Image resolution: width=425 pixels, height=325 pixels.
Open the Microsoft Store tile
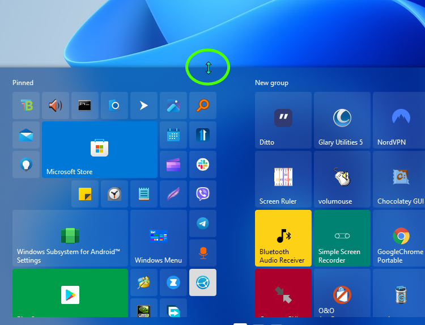pyautogui.click(x=100, y=150)
